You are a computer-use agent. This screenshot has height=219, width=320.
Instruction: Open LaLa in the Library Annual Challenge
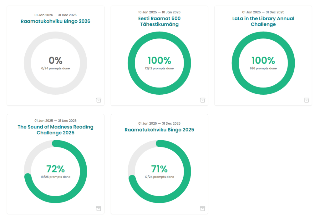tap(263, 21)
